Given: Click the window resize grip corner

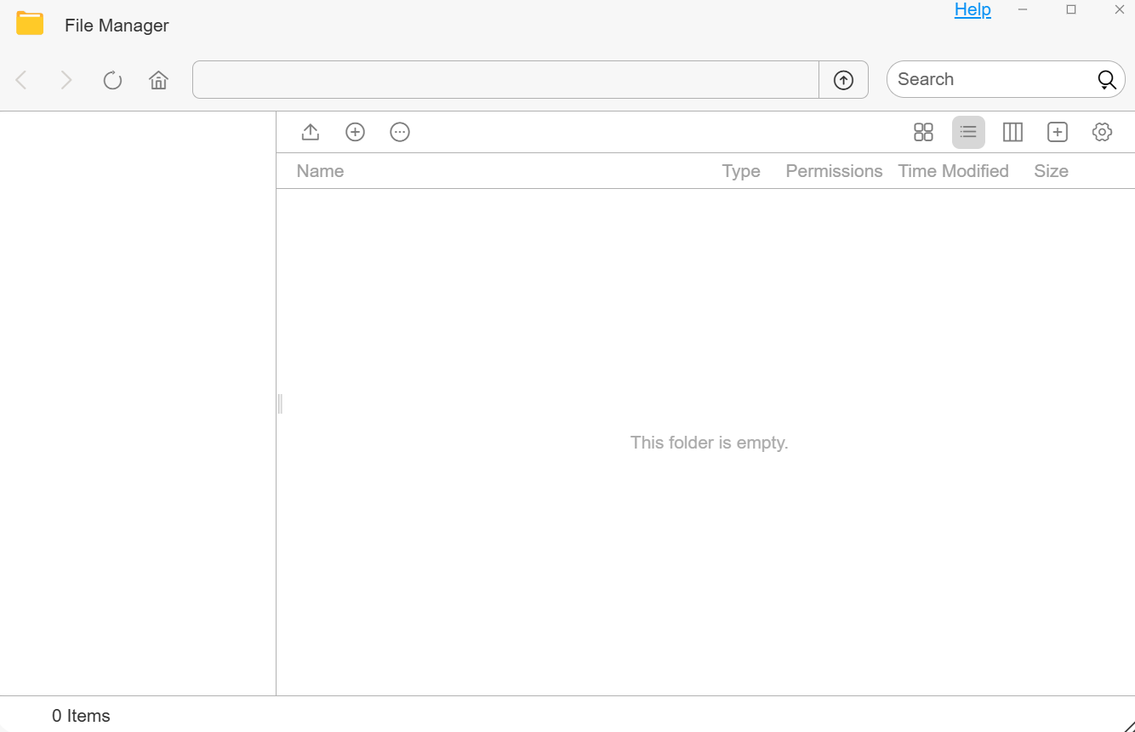Looking at the screenshot, I should 1128,725.
